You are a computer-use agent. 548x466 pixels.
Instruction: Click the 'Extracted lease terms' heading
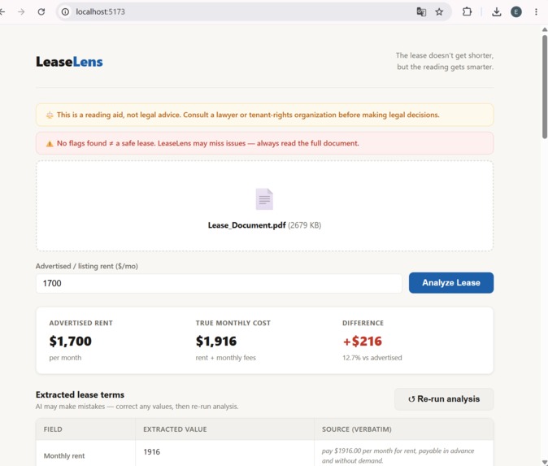[80, 394]
